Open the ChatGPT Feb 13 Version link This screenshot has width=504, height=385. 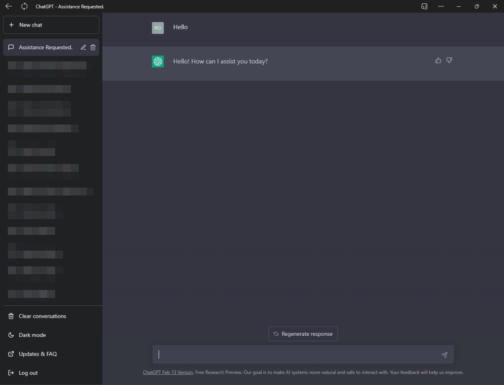[x=168, y=373]
